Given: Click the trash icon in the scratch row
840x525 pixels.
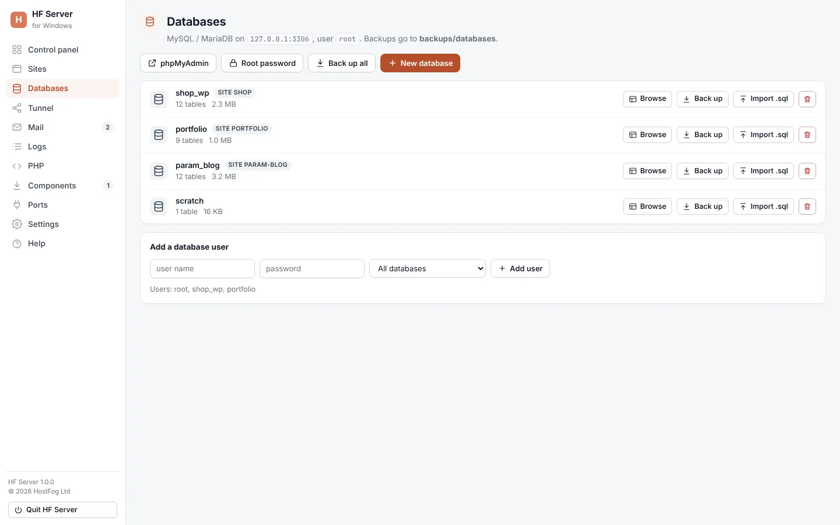Looking at the screenshot, I should click(x=807, y=206).
